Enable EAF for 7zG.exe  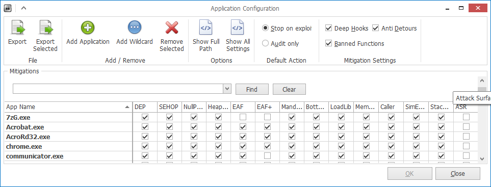pos(243,117)
